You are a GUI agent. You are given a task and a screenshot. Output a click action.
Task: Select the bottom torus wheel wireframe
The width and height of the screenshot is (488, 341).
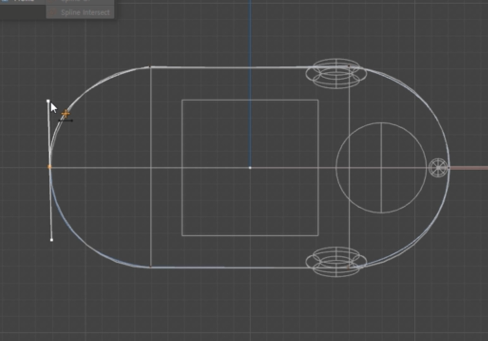pos(336,262)
